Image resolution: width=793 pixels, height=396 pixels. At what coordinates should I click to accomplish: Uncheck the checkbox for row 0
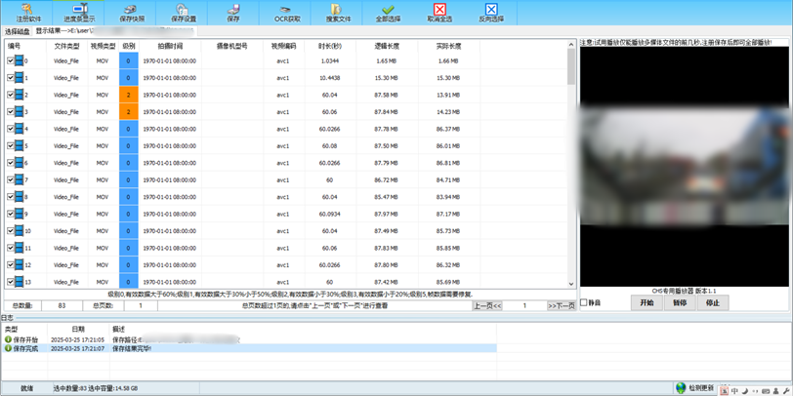pyautogui.click(x=11, y=60)
